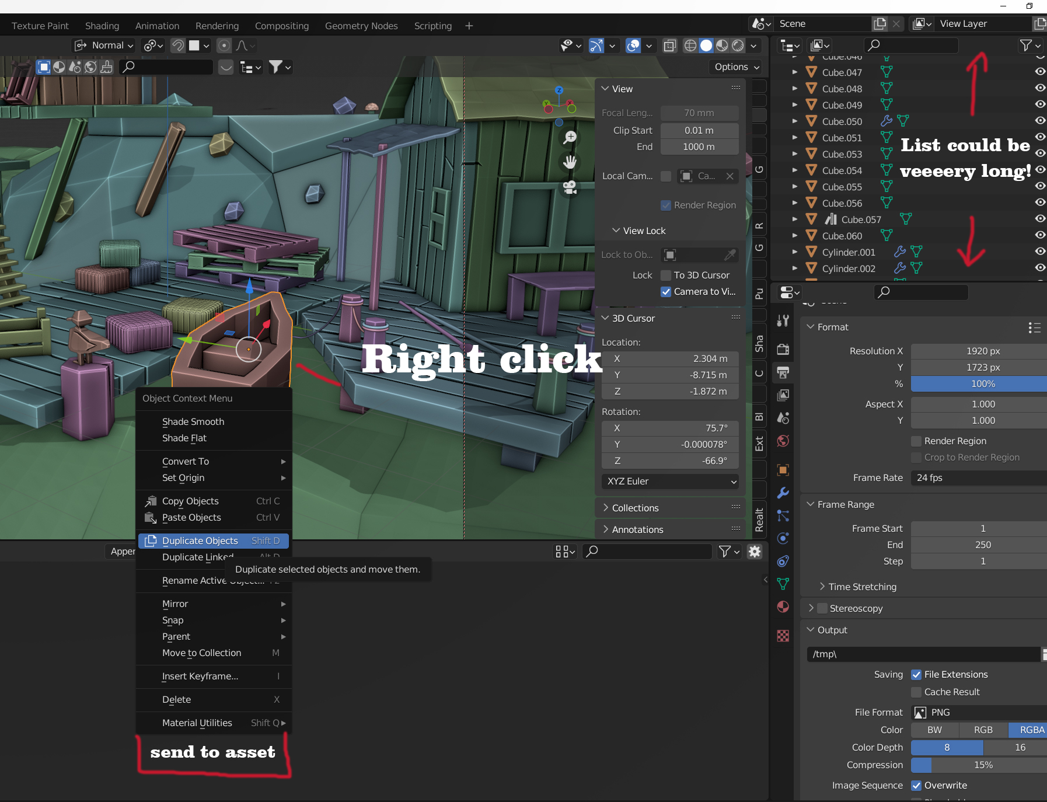This screenshot has height=802, width=1047.
Task: Toggle X-ray mode in viewport header
Action: coord(669,46)
